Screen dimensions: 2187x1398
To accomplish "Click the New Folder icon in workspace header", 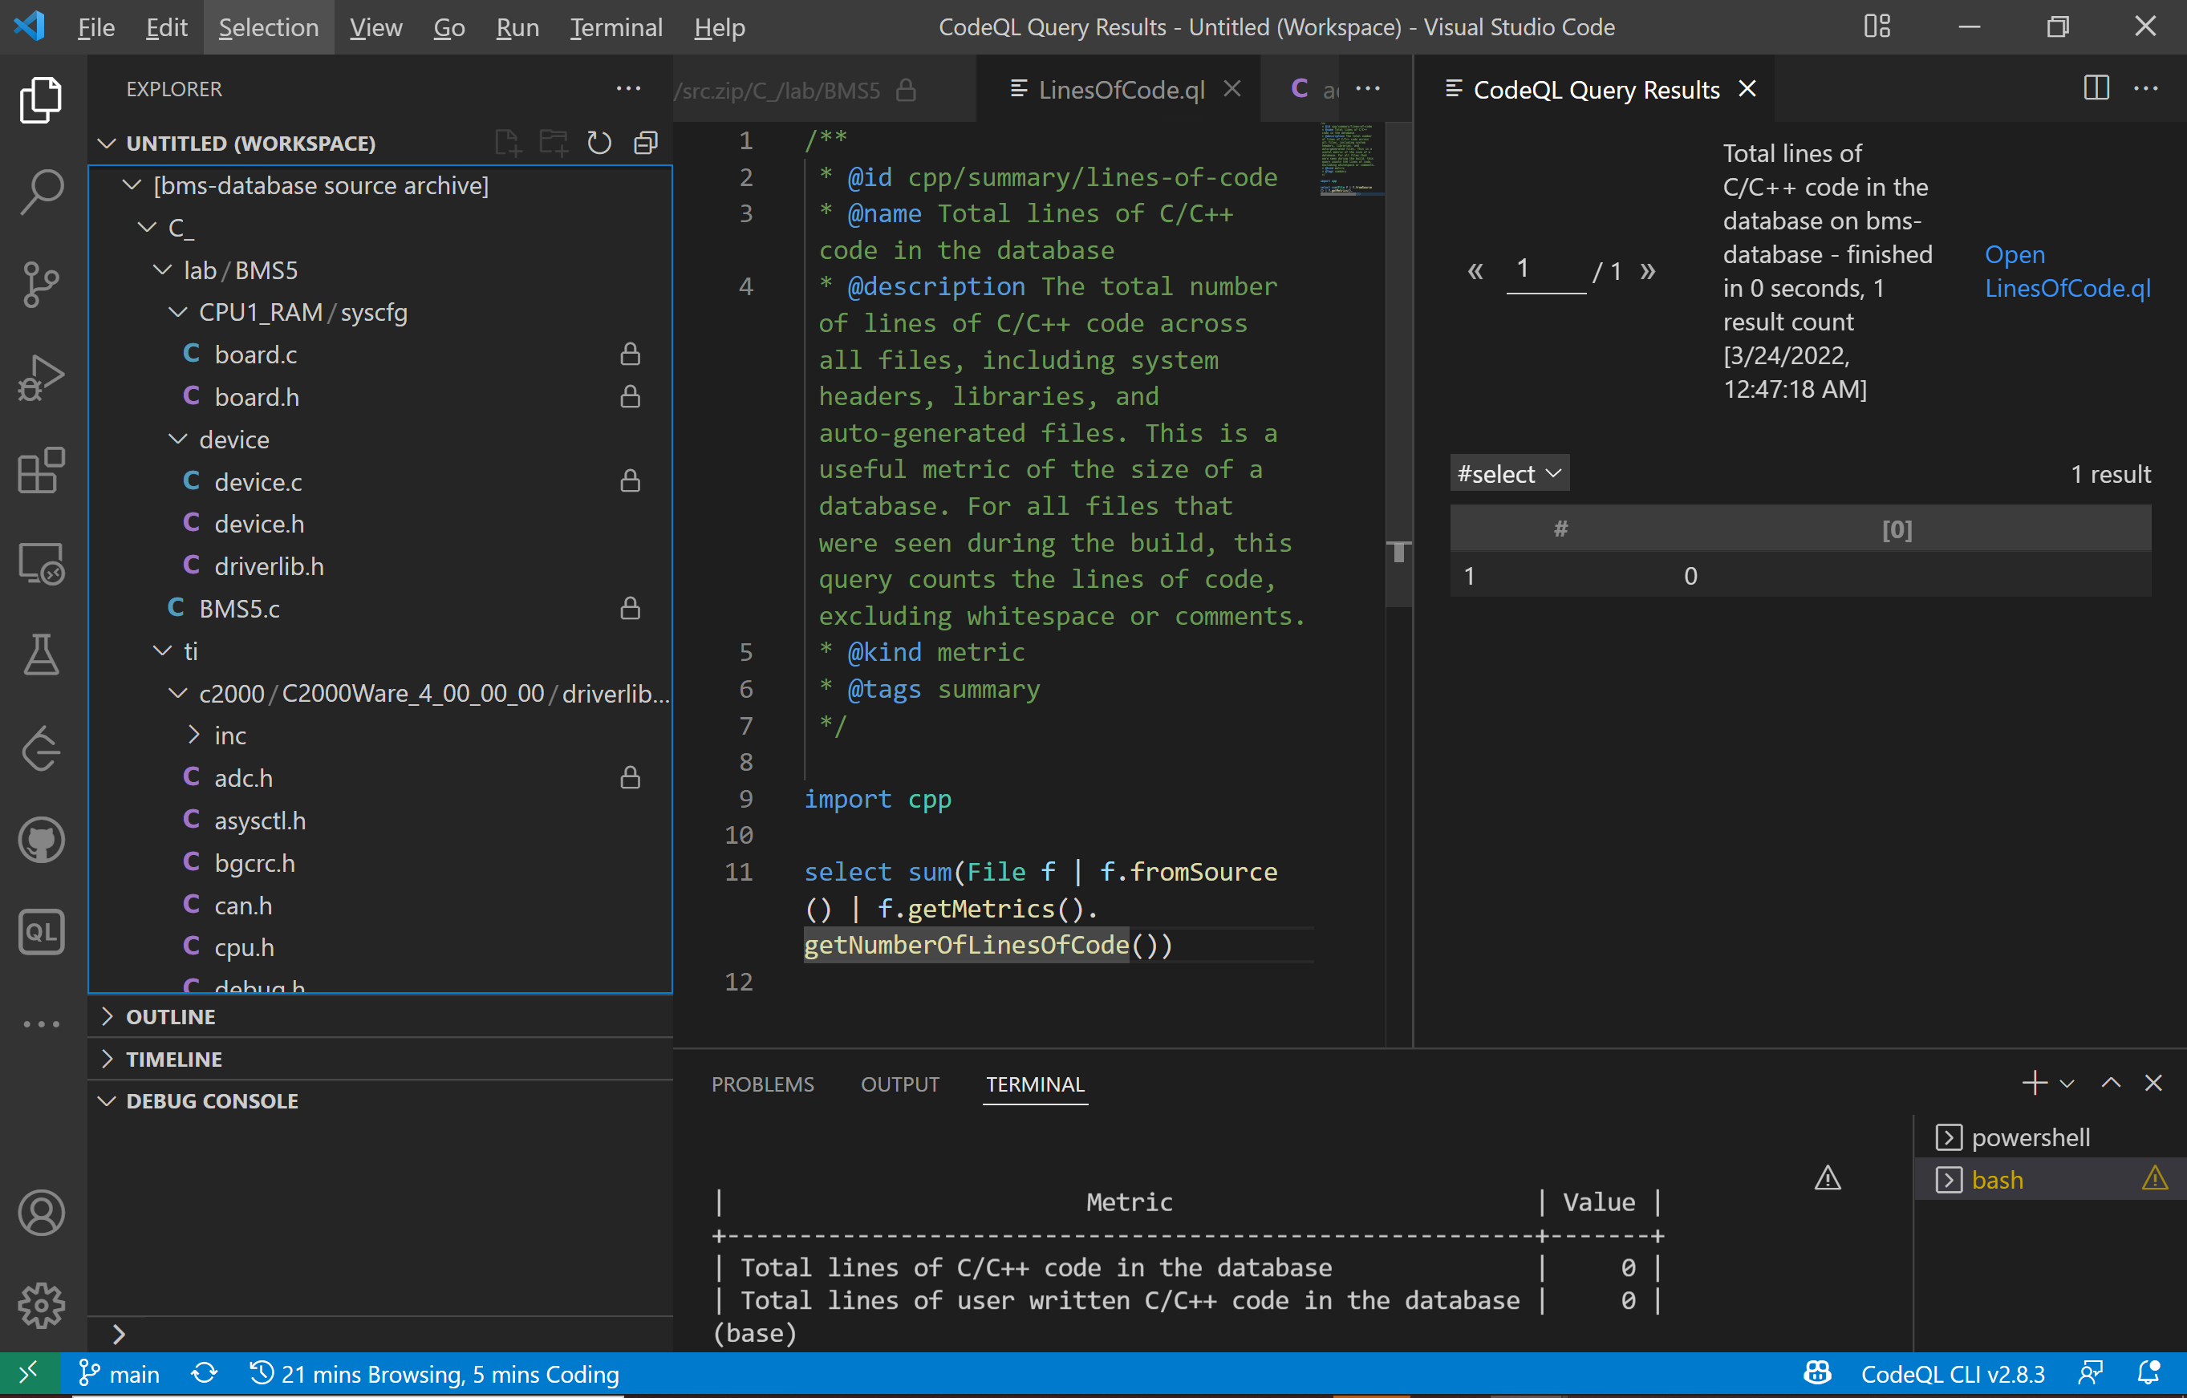I will (553, 143).
